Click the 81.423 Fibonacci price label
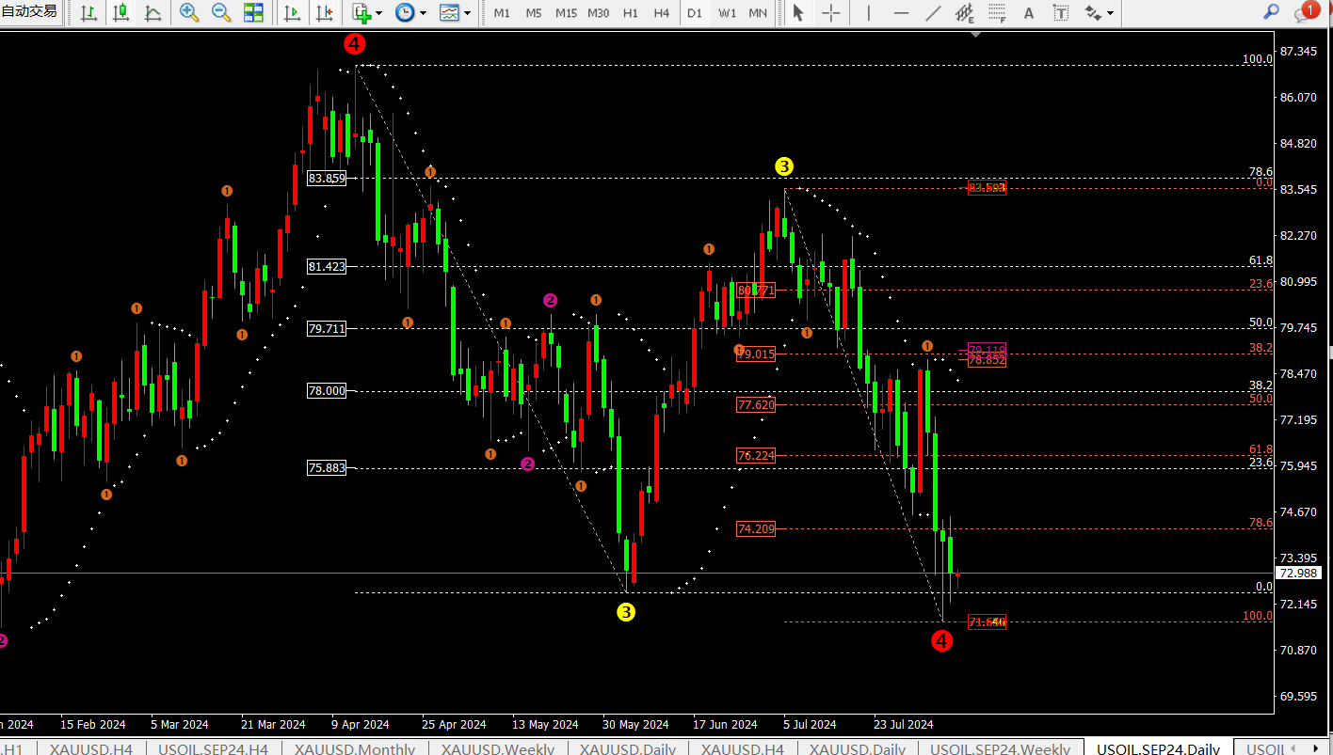This screenshot has width=1333, height=755. tap(327, 266)
